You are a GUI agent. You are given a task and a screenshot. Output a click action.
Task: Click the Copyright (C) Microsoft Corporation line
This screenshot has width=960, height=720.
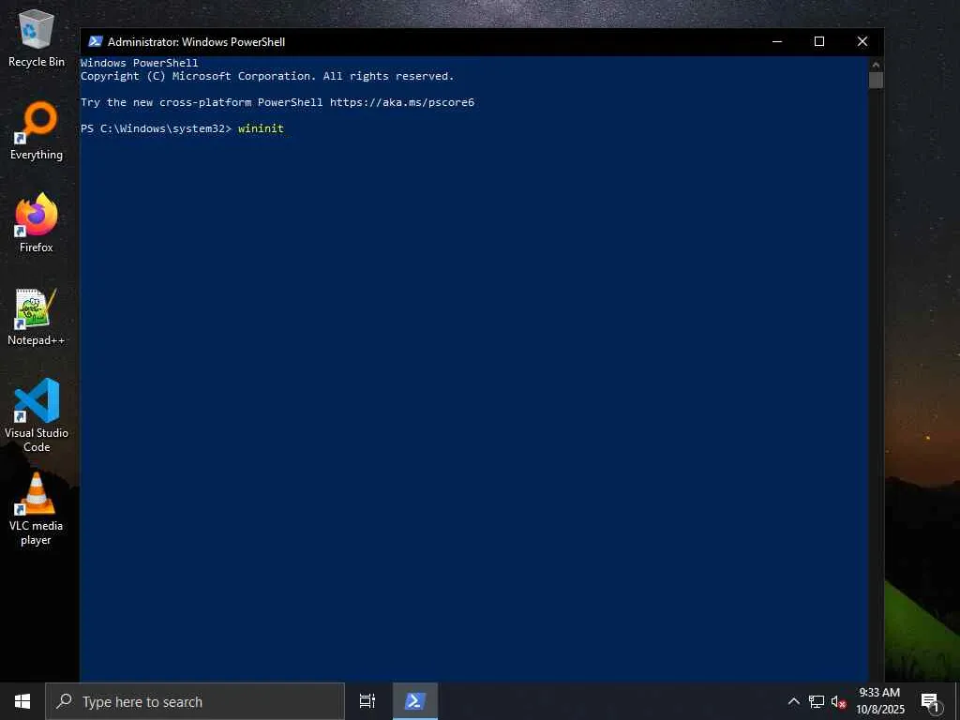tap(267, 76)
